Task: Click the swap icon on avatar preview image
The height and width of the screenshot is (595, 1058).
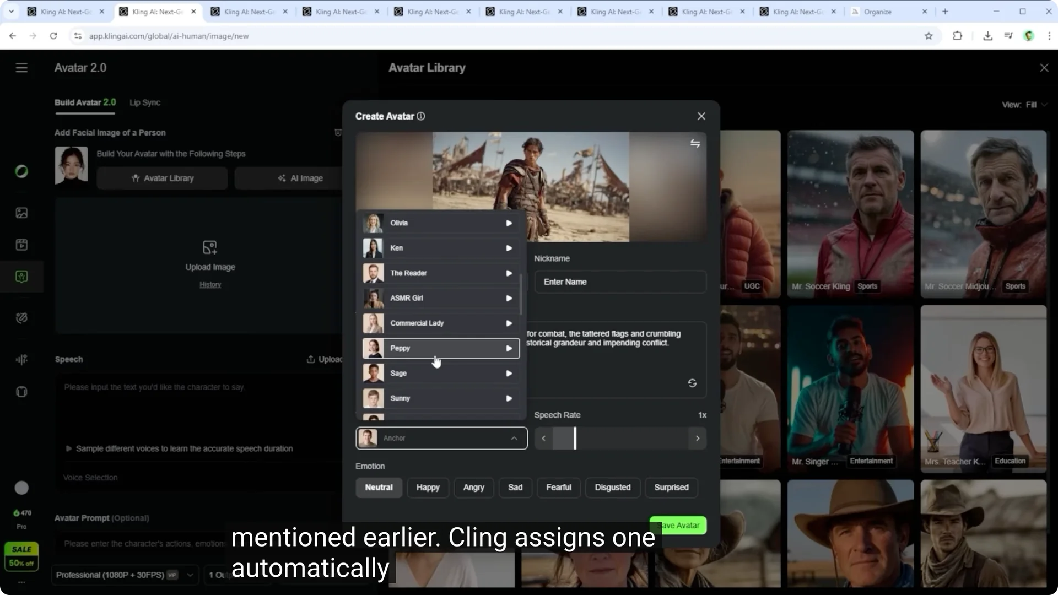Action: (x=695, y=143)
